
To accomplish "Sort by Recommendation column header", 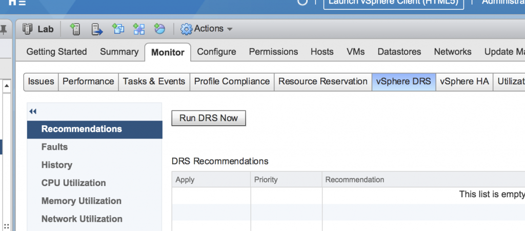I will (423, 179).
